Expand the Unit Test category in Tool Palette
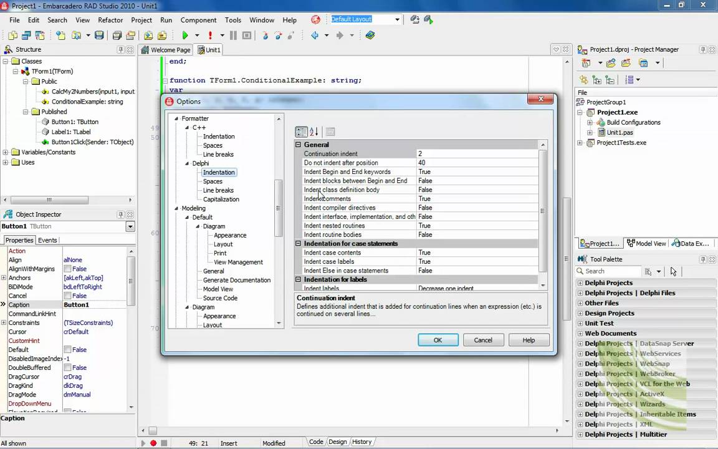The image size is (718, 449). click(x=580, y=324)
